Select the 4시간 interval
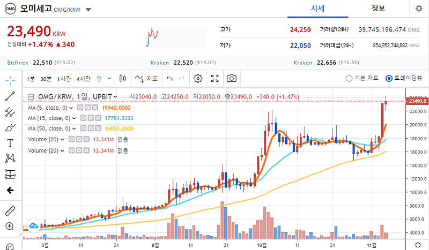The width and height of the screenshot is (429, 250). pos(84,79)
